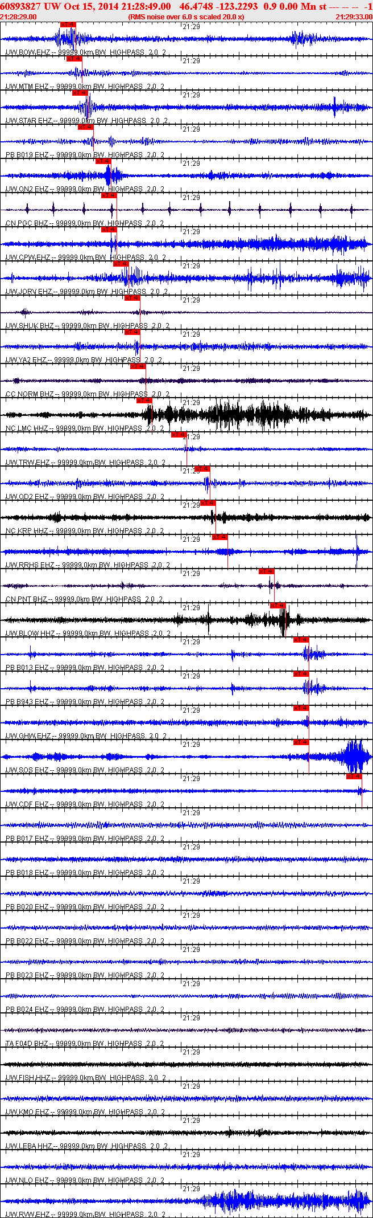Click the 'NC.KRP HHZ' station label

click(27, 531)
